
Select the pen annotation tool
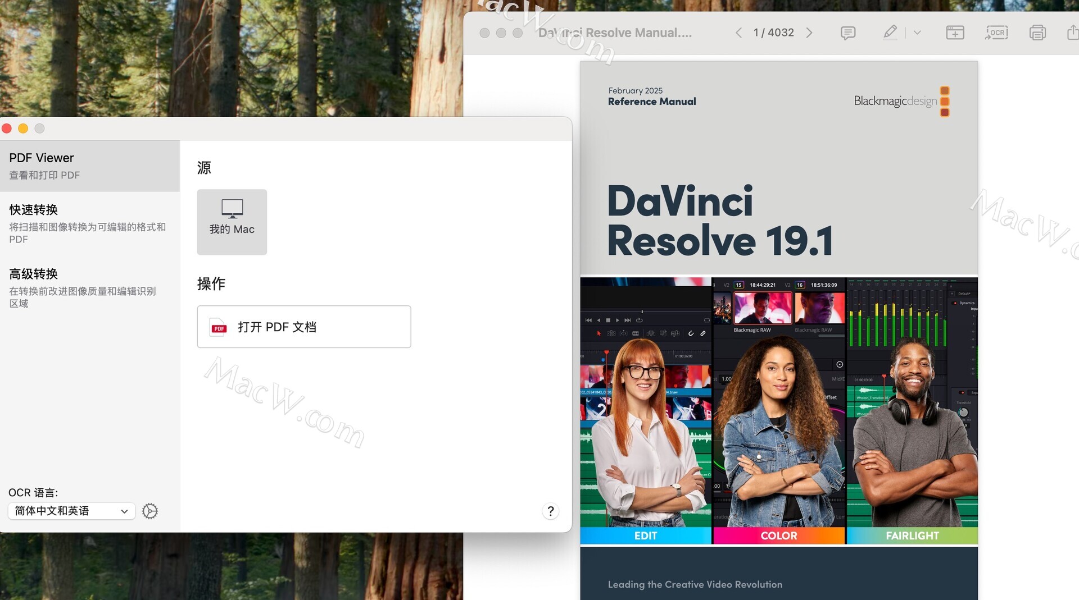pos(890,32)
